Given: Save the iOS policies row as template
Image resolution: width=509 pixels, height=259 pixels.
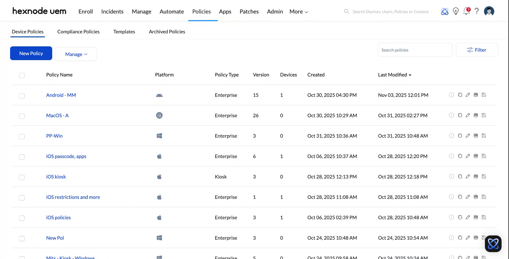Looking at the screenshot, I should click(x=484, y=217).
